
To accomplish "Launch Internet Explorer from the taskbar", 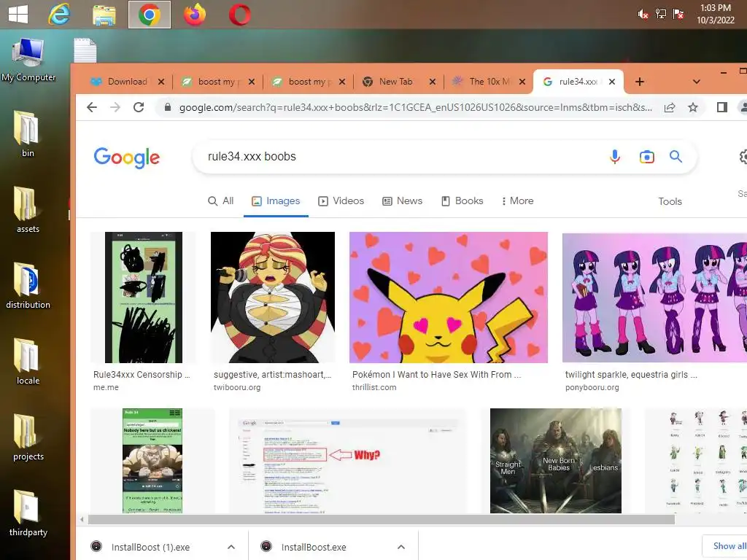I will click(59, 15).
